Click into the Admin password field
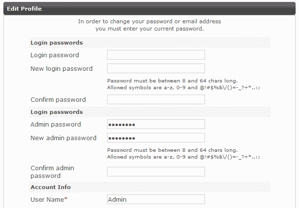Viewport: 299px width, 208px height. point(156,125)
